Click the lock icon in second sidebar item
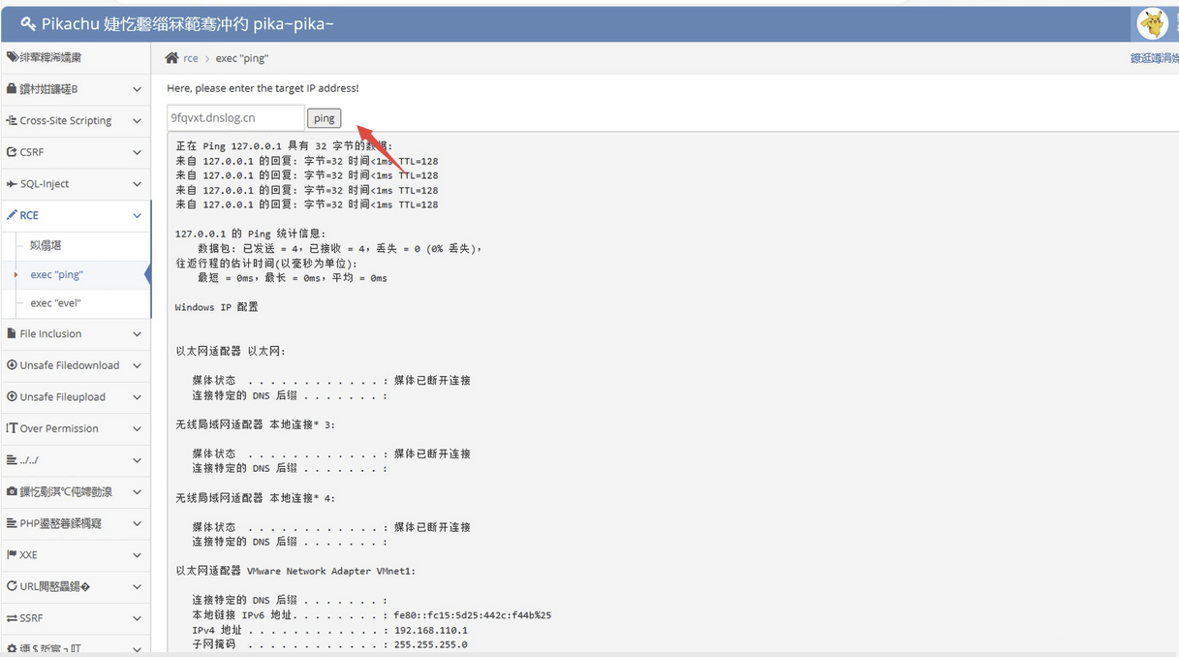The image size is (1179, 657). 12,89
